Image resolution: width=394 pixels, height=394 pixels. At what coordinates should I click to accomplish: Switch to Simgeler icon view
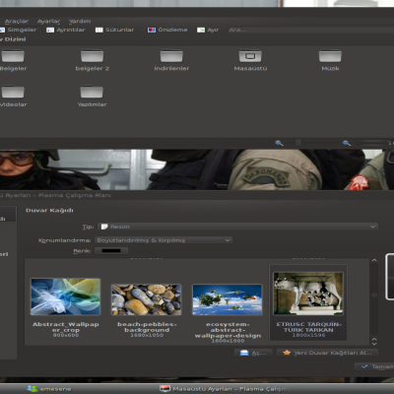(18, 30)
